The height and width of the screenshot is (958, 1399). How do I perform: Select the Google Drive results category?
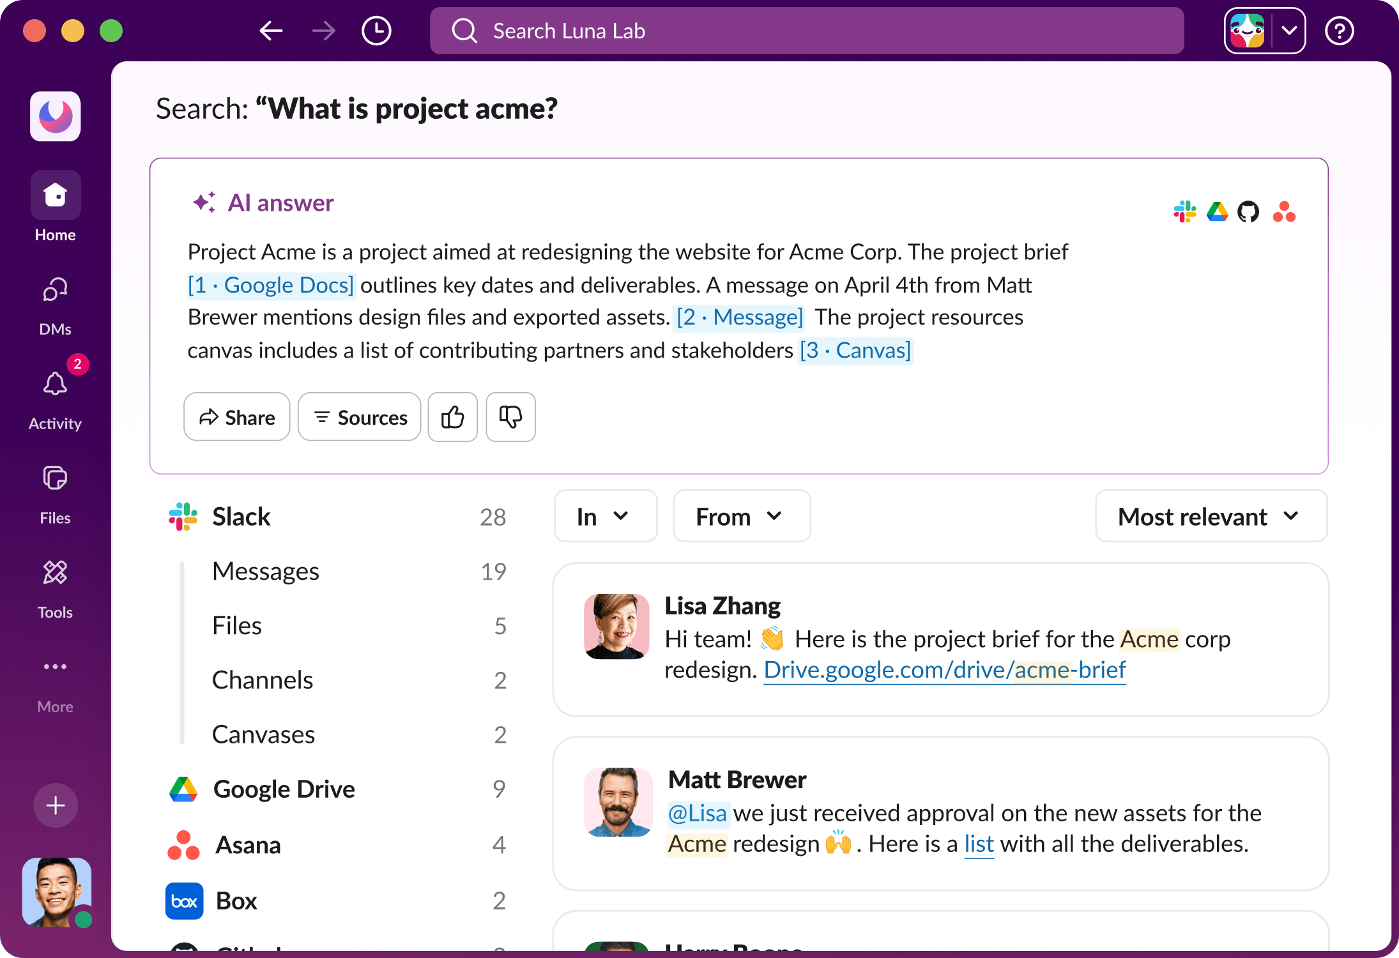coord(284,789)
